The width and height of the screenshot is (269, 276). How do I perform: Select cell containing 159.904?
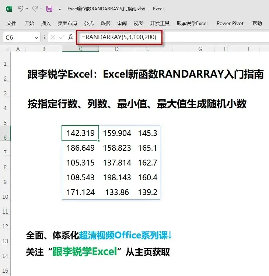[117, 133]
